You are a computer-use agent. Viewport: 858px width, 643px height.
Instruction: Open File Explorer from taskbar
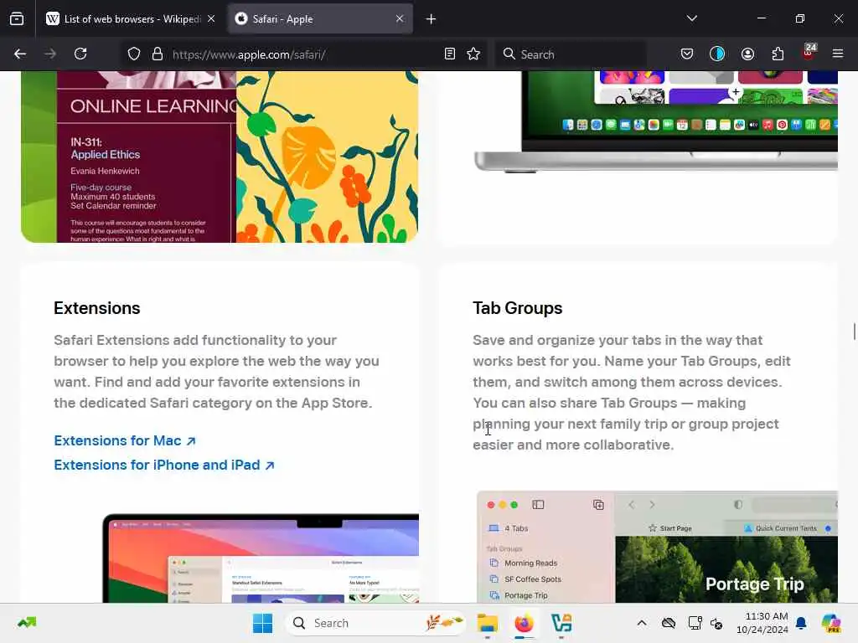(487, 623)
